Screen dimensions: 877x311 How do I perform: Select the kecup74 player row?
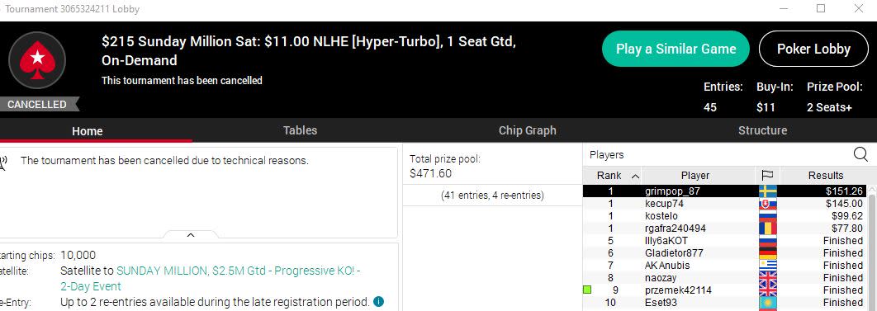point(725,204)
